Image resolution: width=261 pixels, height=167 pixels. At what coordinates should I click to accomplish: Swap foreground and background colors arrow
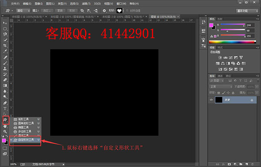coord(7,136)
